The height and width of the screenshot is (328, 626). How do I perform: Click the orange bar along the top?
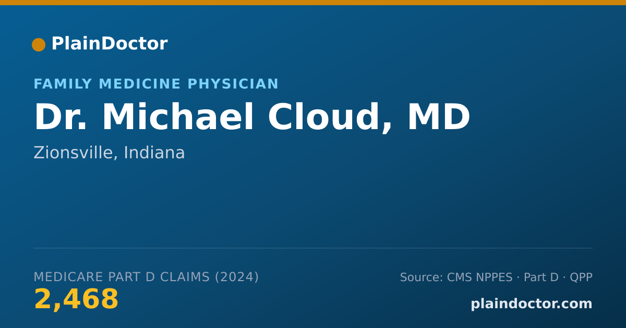click(313, 3)
